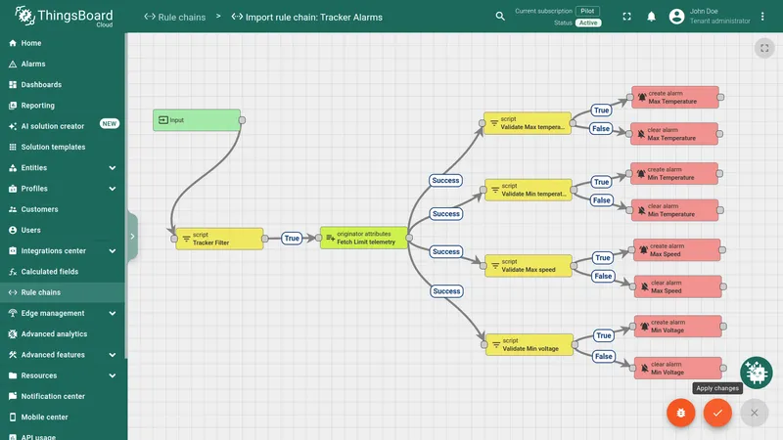Screen dimensions: 783x440
Task: Open Customers in the sidebar
Action: pyautogui.click(x=63, y=209)
